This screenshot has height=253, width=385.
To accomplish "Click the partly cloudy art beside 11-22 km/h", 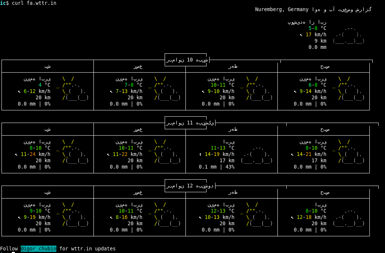I will (x=165, y=151).
